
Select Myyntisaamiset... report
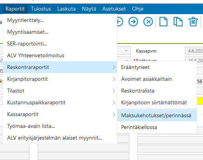[60, 32]
